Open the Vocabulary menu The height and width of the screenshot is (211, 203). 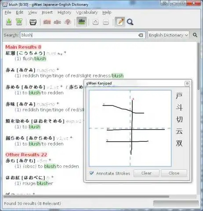pos(87,12)
